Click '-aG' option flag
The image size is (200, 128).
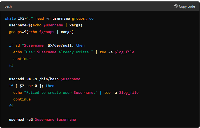pos(29,120)
